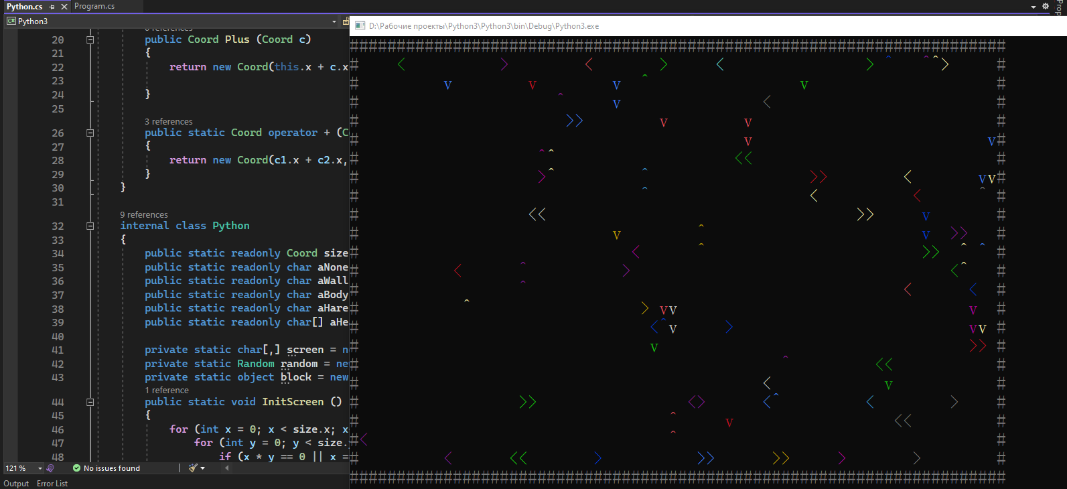
Task: Click the horizontal scrollbar left arrow
Action: (226, 468)
